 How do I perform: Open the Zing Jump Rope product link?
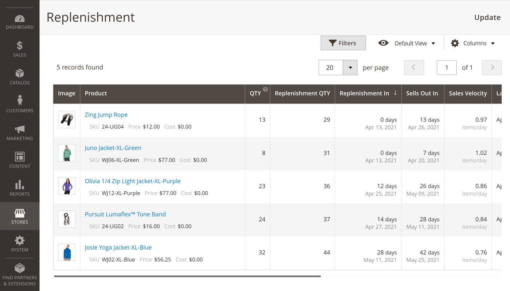[106, 115]
